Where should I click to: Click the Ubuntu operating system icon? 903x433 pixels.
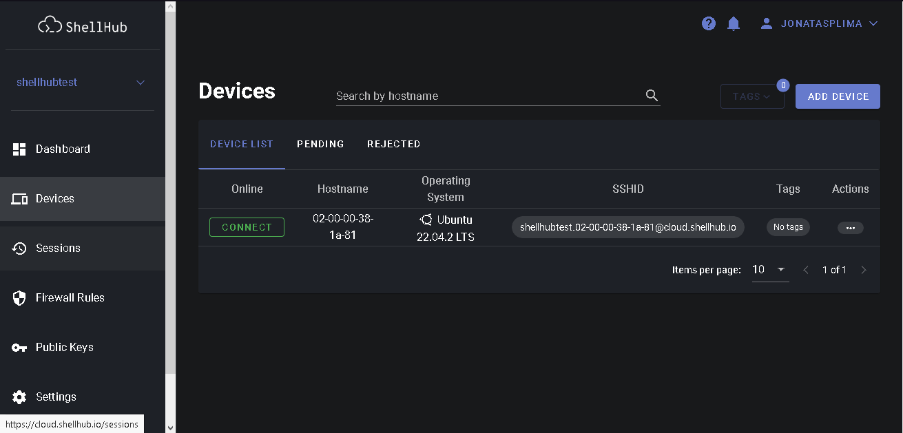(426, 220)
